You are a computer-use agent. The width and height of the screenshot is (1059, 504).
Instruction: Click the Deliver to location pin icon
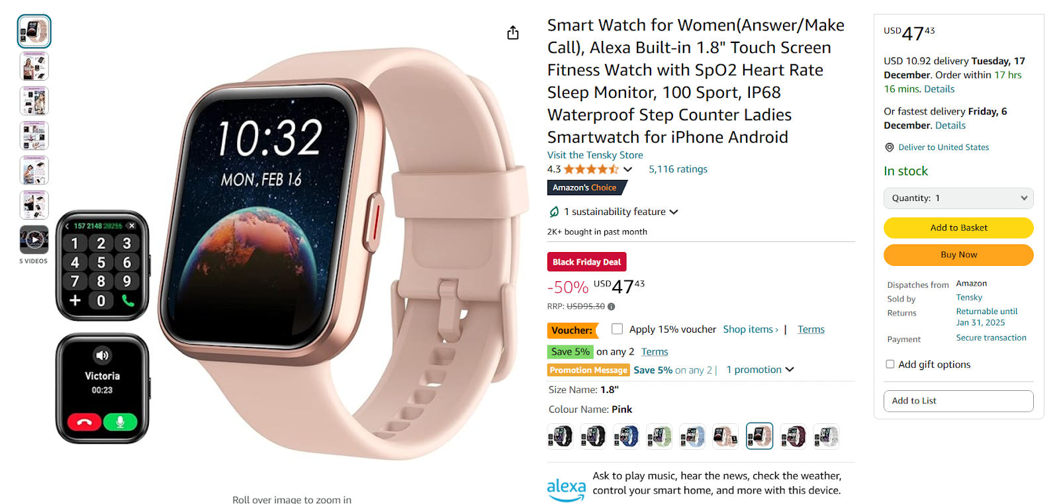890,147
